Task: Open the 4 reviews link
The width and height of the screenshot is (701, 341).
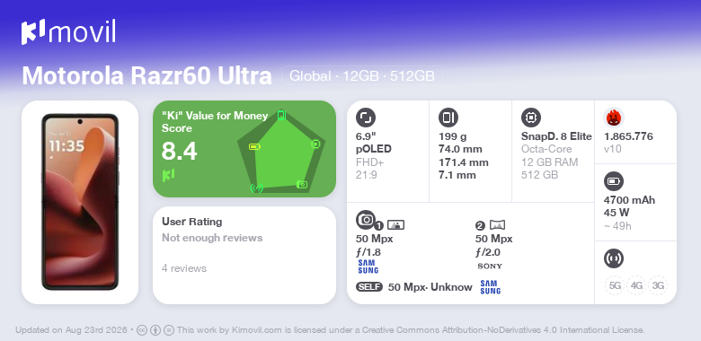Action: tap(184, 268)
